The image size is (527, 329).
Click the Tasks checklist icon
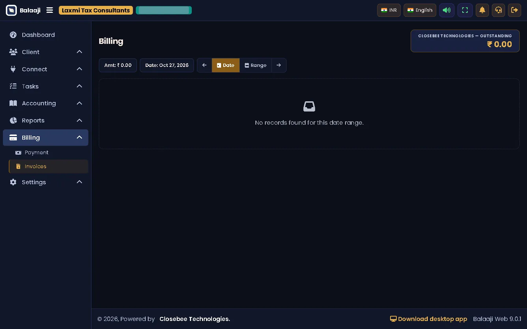point(13,86)
